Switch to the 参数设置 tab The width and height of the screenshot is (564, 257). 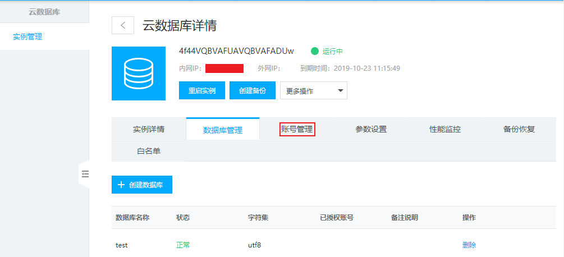click(x=371, y=129)
